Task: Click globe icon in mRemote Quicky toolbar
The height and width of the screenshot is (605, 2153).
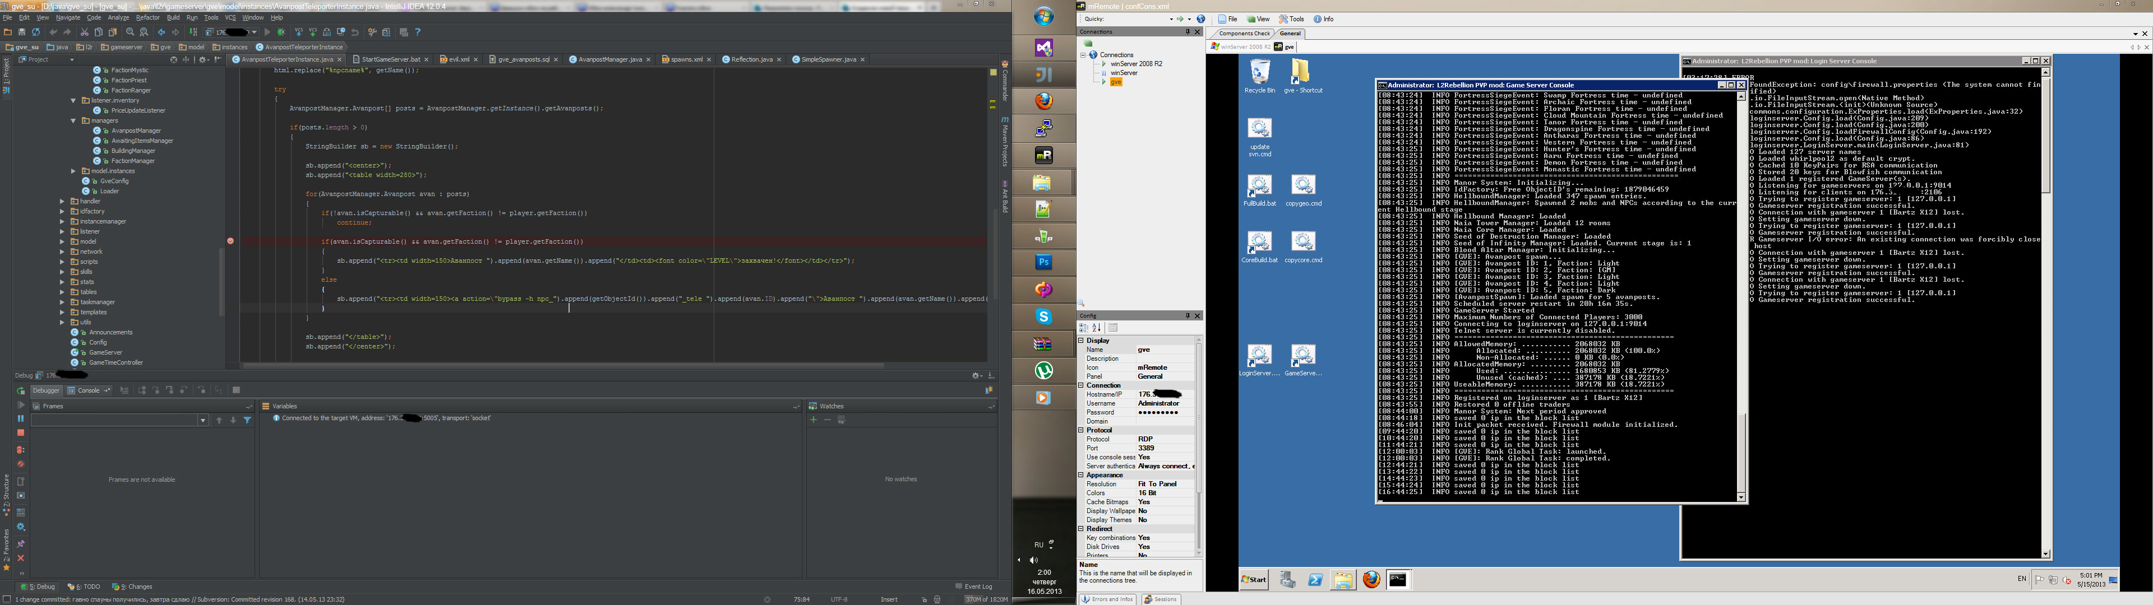Action: [x=1201, y=19]
